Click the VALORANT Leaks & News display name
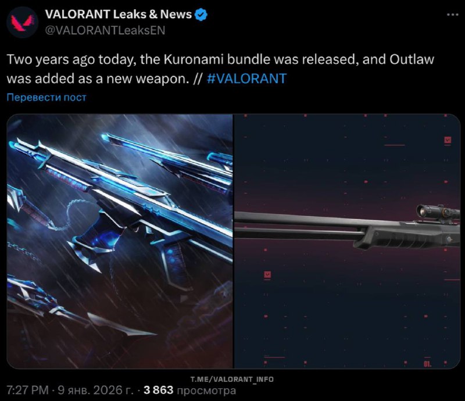The width and height of the screenshot is (465, 401). 119,14
